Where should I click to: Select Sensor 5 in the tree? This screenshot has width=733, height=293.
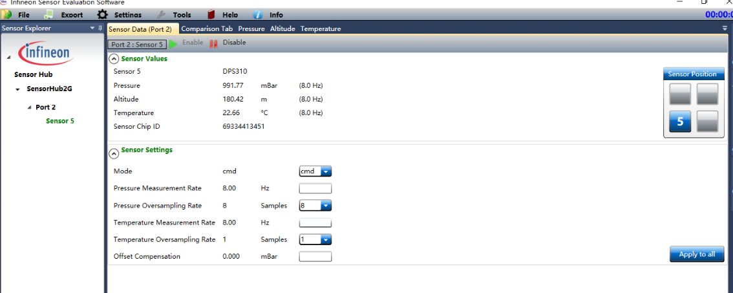60,121
